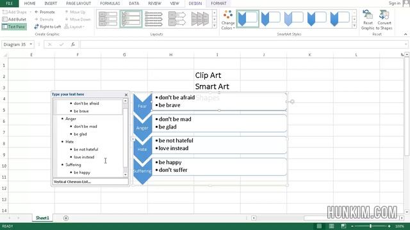
Task: Click text pane scroll-down arrow
Action: click(x=126, y=174)
